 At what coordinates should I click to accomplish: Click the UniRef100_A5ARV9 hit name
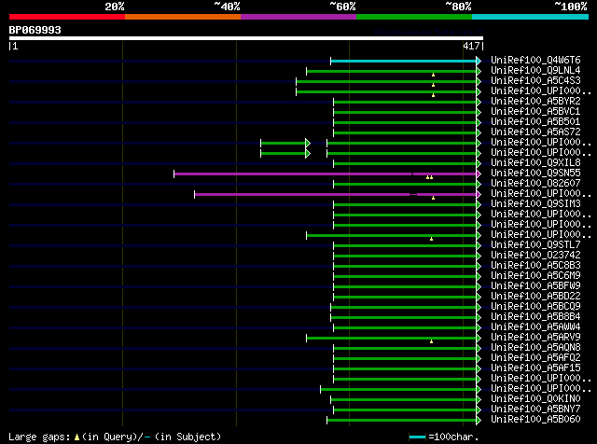[535, 337]
